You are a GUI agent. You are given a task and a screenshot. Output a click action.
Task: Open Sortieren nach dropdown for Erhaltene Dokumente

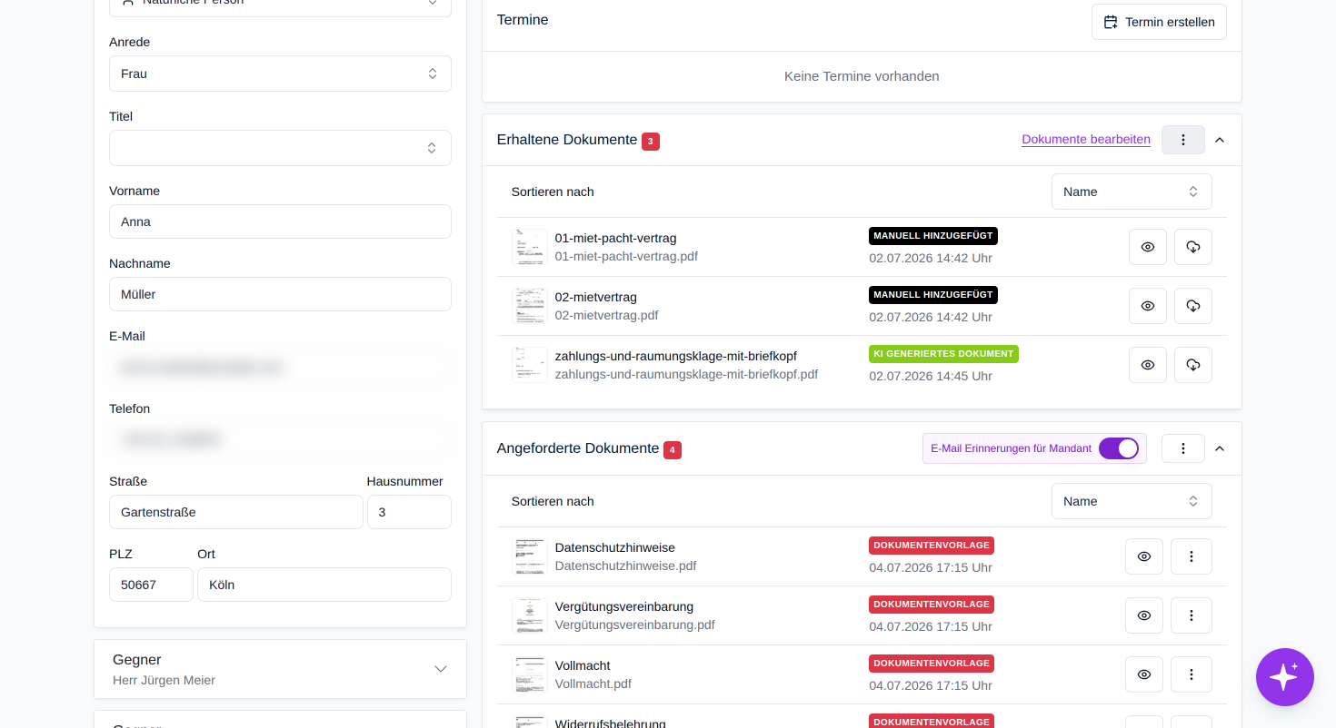click(1132, 192)
